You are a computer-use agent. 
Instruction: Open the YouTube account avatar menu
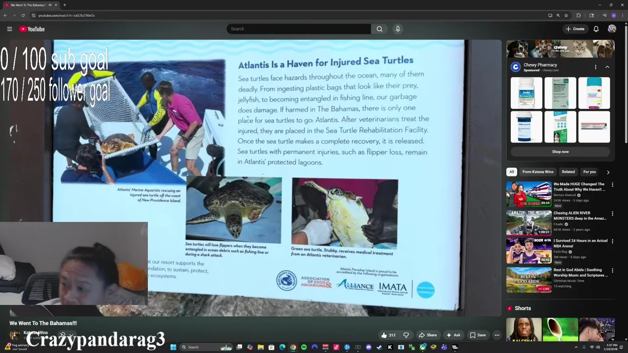[x=612, y=29]
